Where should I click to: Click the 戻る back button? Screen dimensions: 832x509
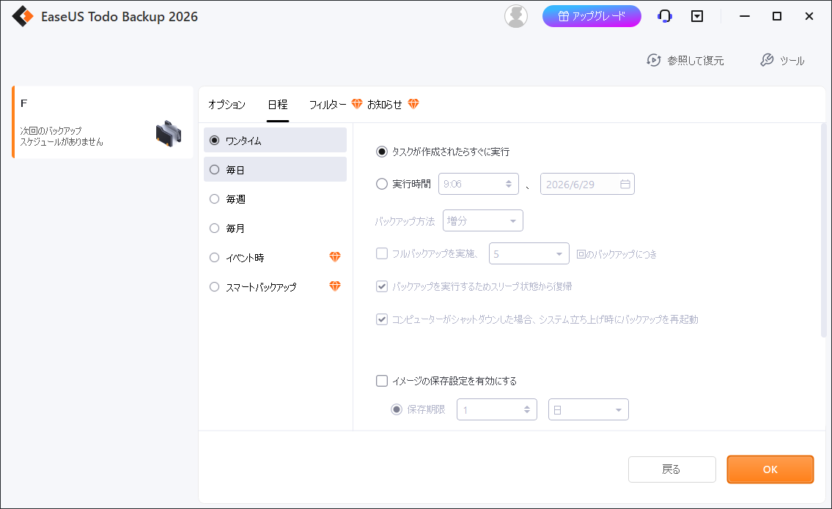[671, 469]
